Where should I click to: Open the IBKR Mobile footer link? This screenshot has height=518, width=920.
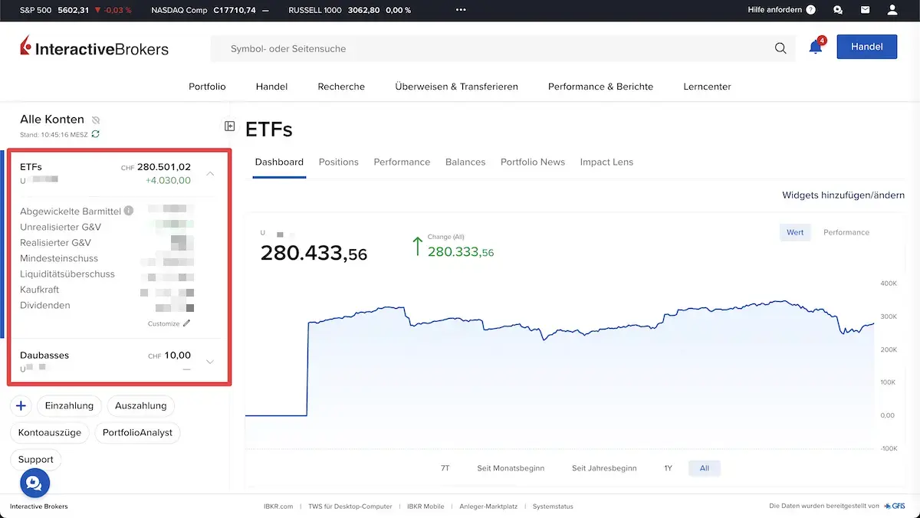pyautogui.click(x=426, y=507)
